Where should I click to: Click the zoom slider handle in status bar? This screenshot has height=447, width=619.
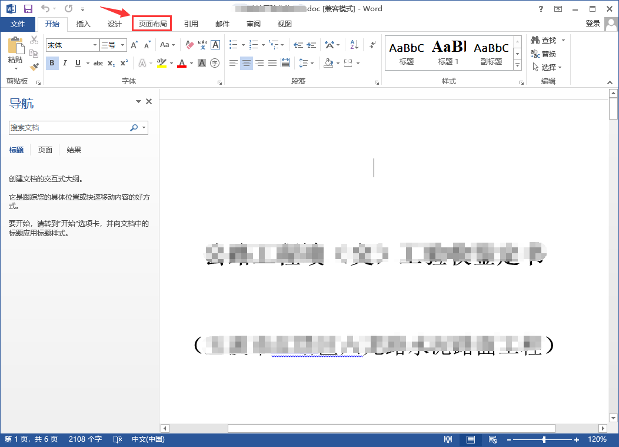pyautogui.click(x=544, y=439)
